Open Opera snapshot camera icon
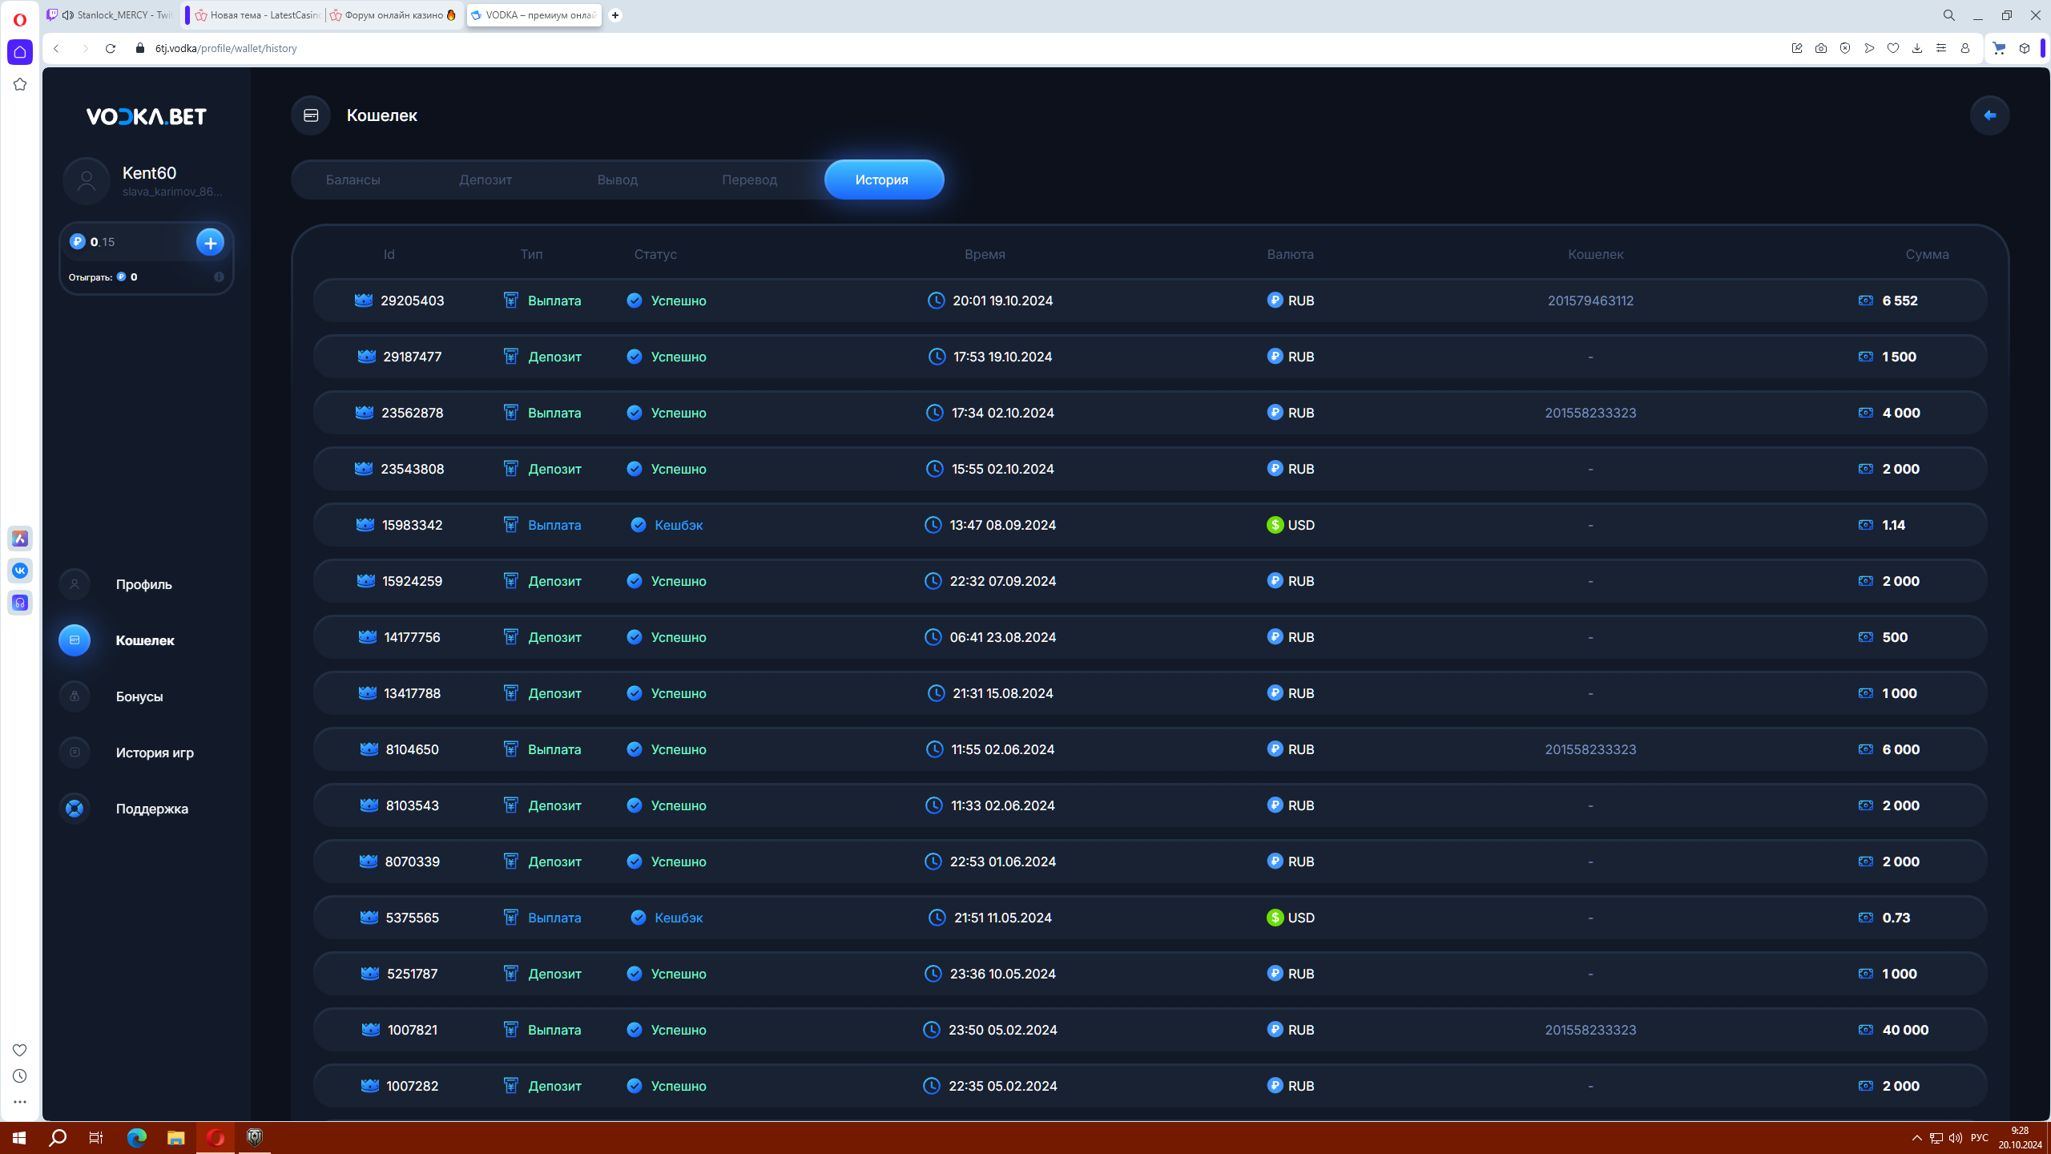Screen dimensions: 2051x1154 pyautogui.click(x=1821, y=48)
